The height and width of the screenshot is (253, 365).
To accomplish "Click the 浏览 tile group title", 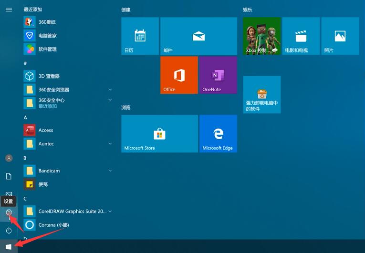I will point(125,107).
